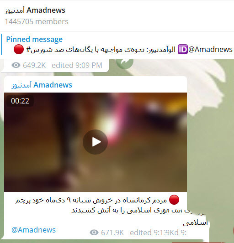Open the Amadnews channel header title
The width and height of the screenshot is (234, 243).
point(35,10)
